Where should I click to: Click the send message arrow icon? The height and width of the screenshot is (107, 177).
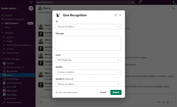pos(172,102)
